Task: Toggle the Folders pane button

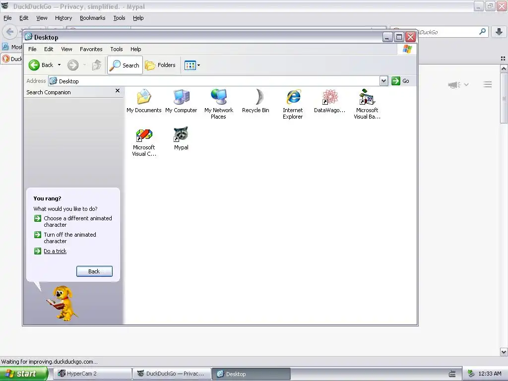Action: click(160, 65)
